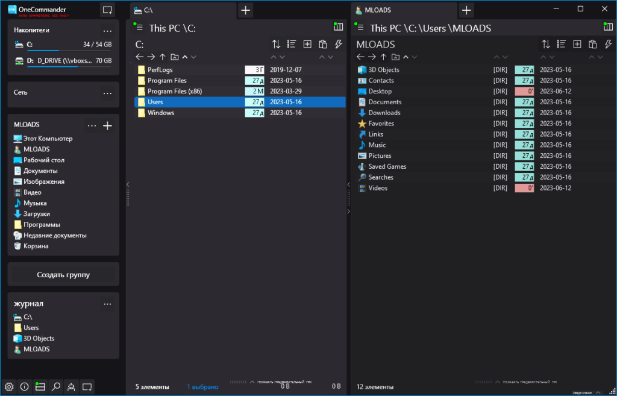Viewport: 617px width, 396px height.
Task: Click the bright up chevron beside the C: pane navigation arrows
Action: [185, 57]
